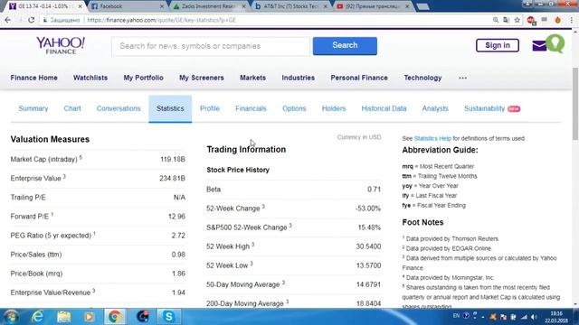Click Forward P/E value 12.96

(177, 217)
